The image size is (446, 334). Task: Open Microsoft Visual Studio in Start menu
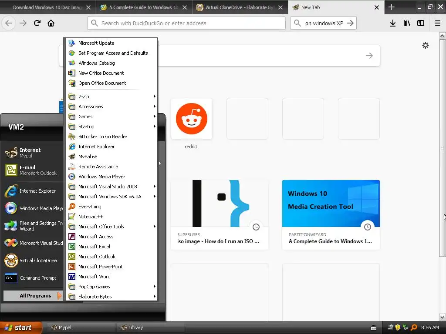click(33, 243)
